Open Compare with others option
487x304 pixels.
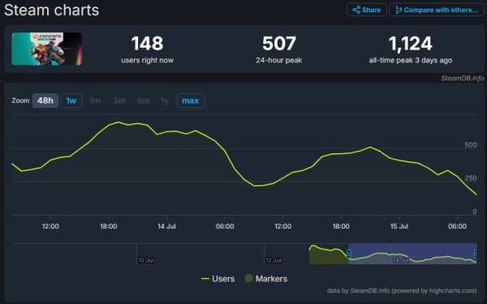click(x=437, y=10)
